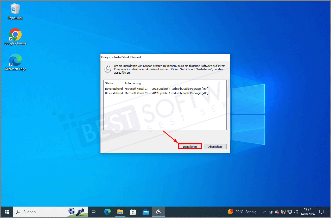Open the volume control in system tray
Viewport: 331px width, 218px height.
pyautogui.click(x=296, y=212)
